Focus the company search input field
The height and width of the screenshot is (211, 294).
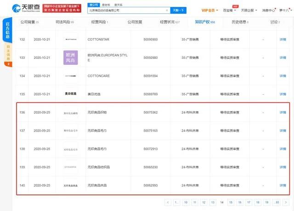click(129, 10)
